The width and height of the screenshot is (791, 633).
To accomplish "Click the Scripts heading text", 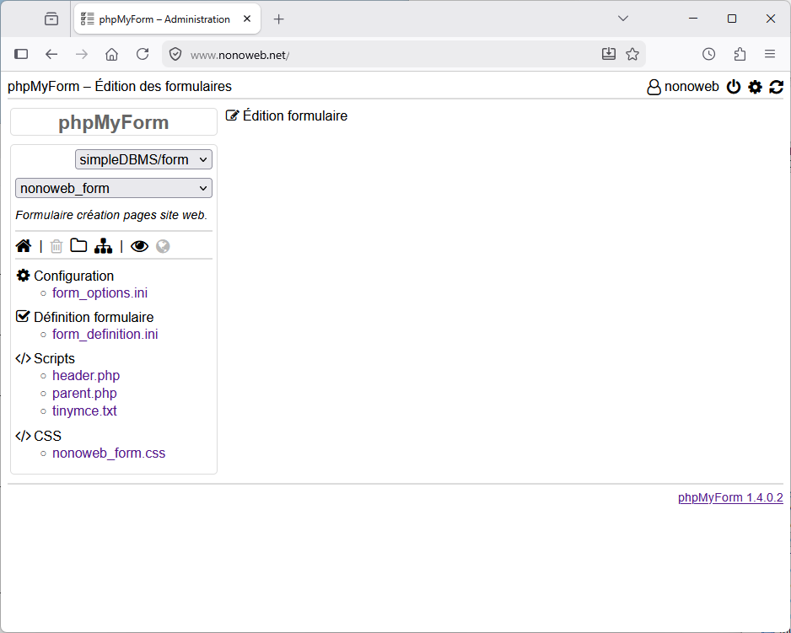I will pos(55,358).
